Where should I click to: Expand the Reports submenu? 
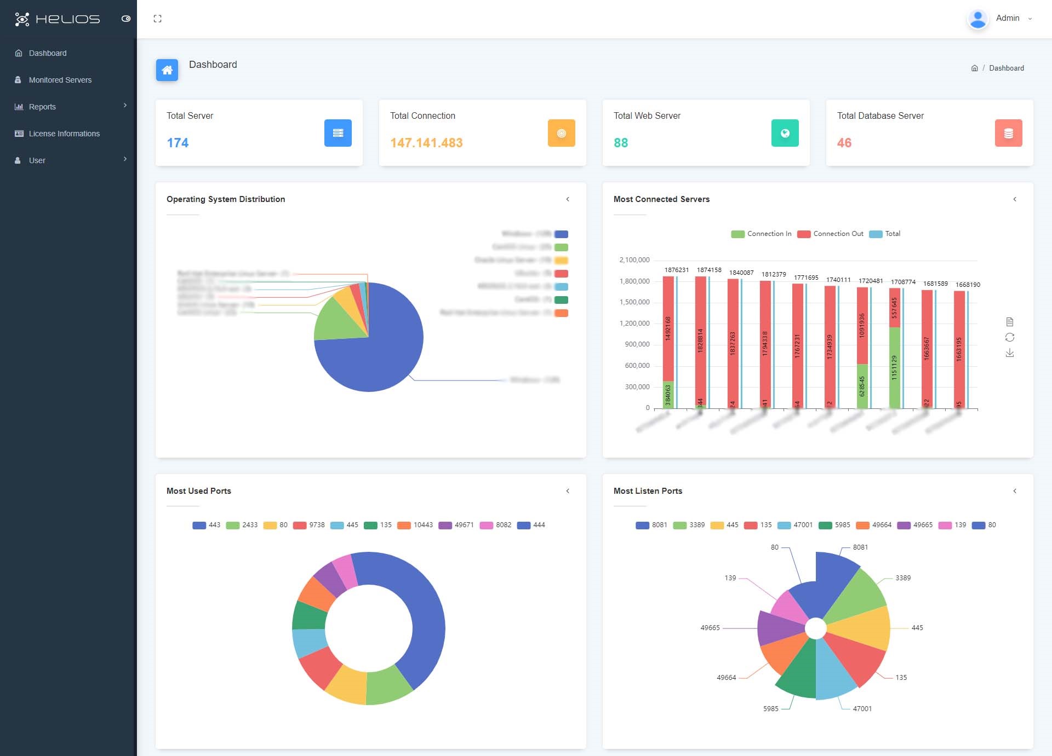(125, 106)
